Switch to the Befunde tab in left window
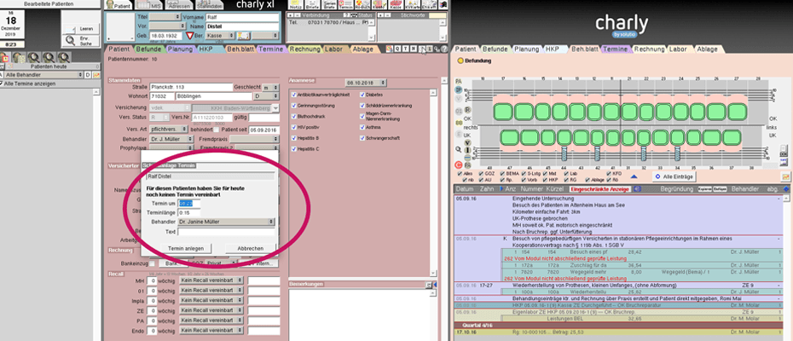 click(x=148, y=49)
